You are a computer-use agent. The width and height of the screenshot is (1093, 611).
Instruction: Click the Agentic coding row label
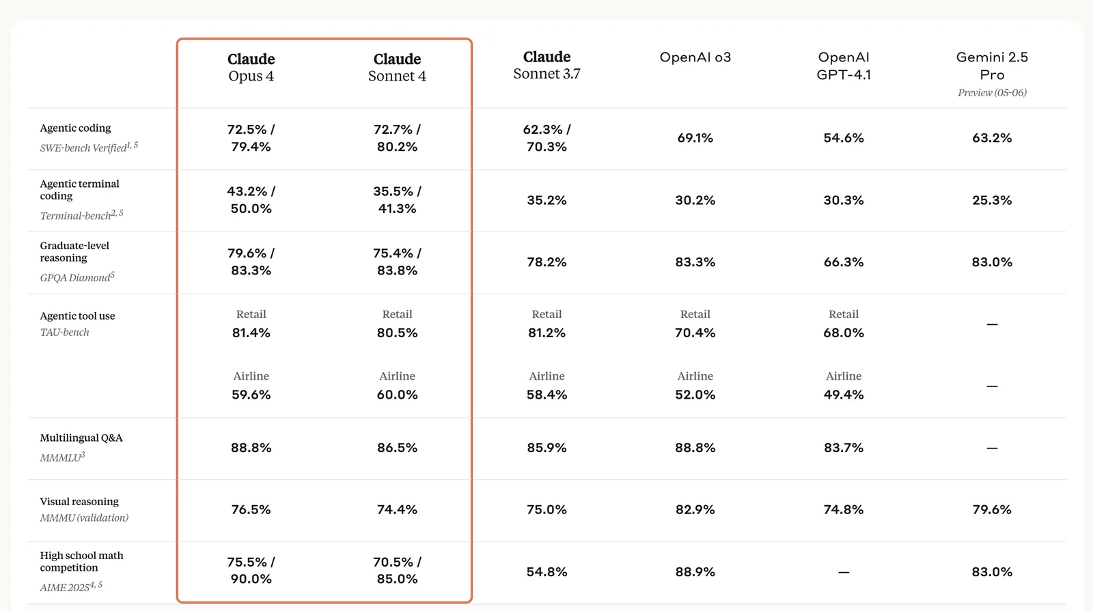[75, 128]
